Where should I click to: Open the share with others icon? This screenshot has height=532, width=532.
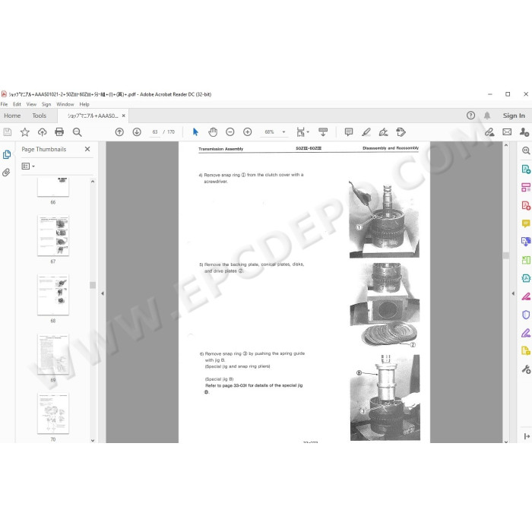pos(524,132)
